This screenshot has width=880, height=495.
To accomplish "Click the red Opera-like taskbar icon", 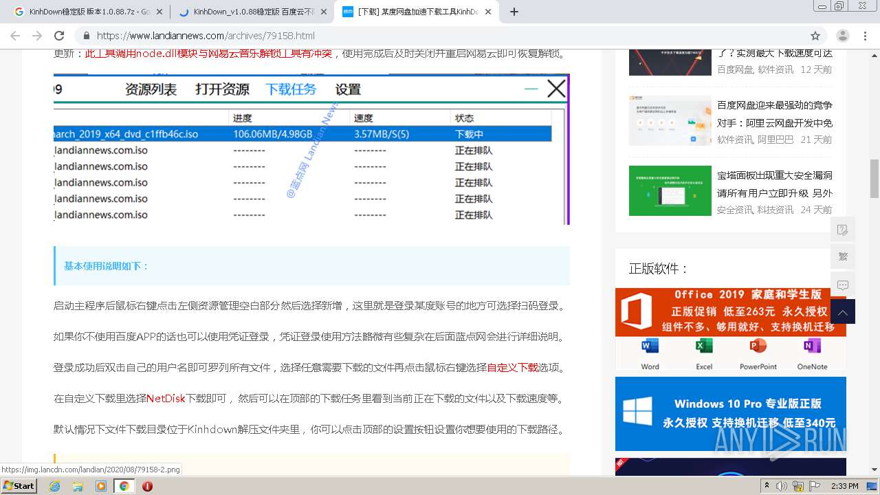I will pyautogui.click(x=147, y=486).
